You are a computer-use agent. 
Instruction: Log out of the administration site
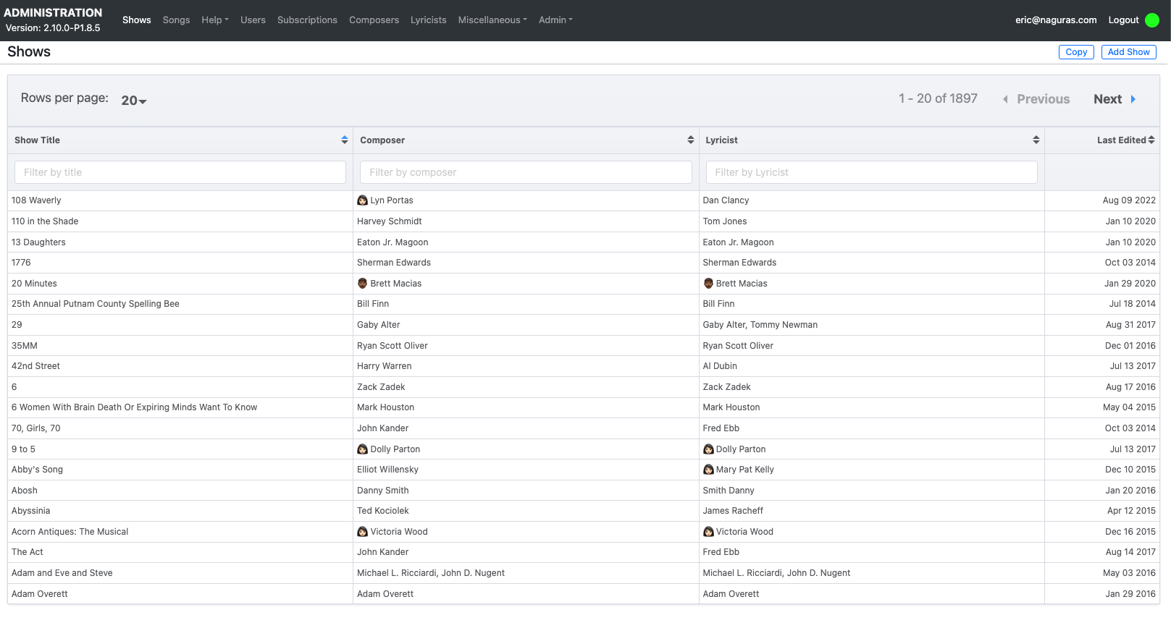point(1123,20)
